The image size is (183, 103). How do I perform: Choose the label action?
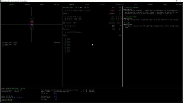165,5
